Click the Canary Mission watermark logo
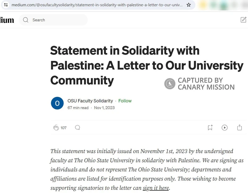 170,83
